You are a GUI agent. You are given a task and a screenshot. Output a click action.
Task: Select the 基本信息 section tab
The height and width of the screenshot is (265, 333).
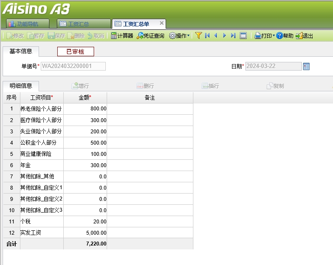click(21, 51)
